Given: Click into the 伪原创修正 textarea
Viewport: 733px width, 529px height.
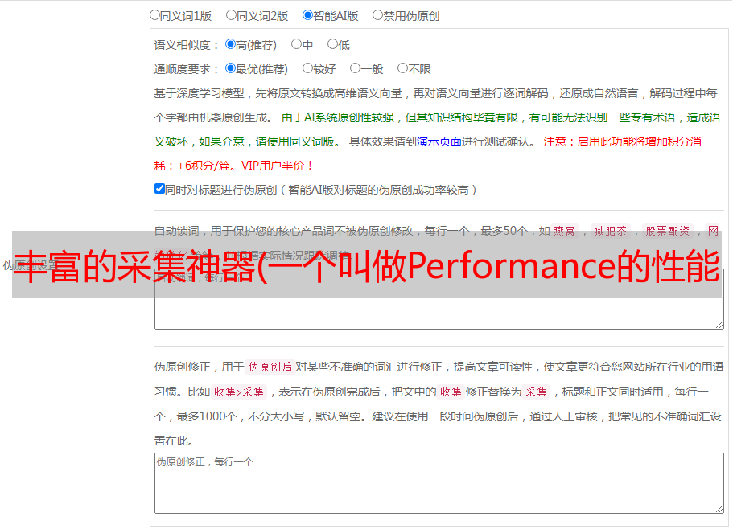Looking at the screenshot, I should pos(439,483).
